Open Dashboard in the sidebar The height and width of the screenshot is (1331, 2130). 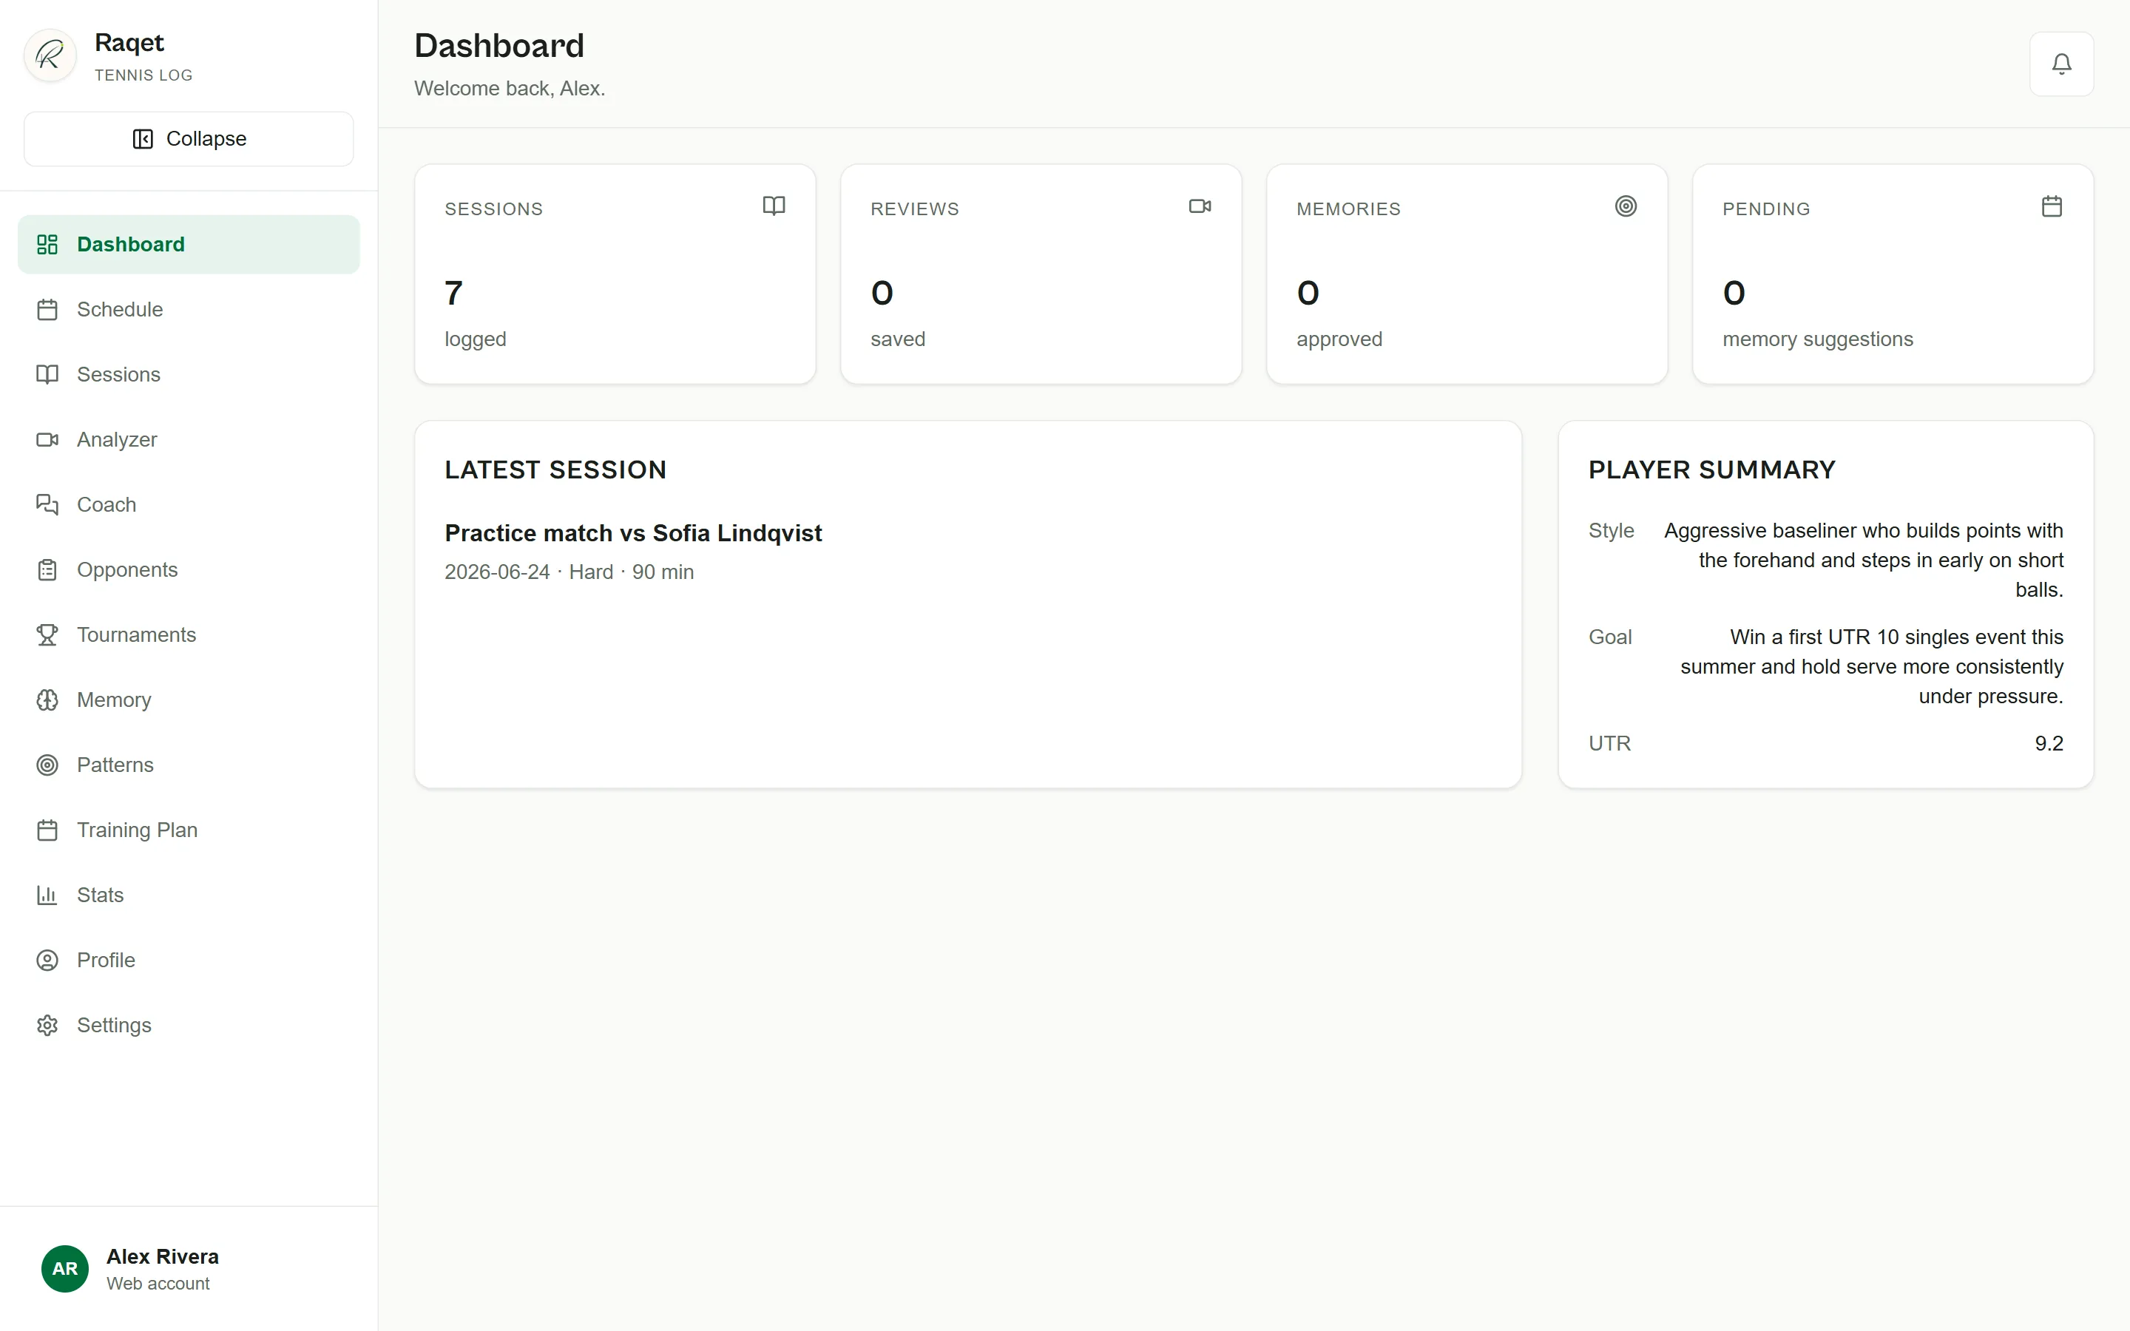(x=189, y=245)
